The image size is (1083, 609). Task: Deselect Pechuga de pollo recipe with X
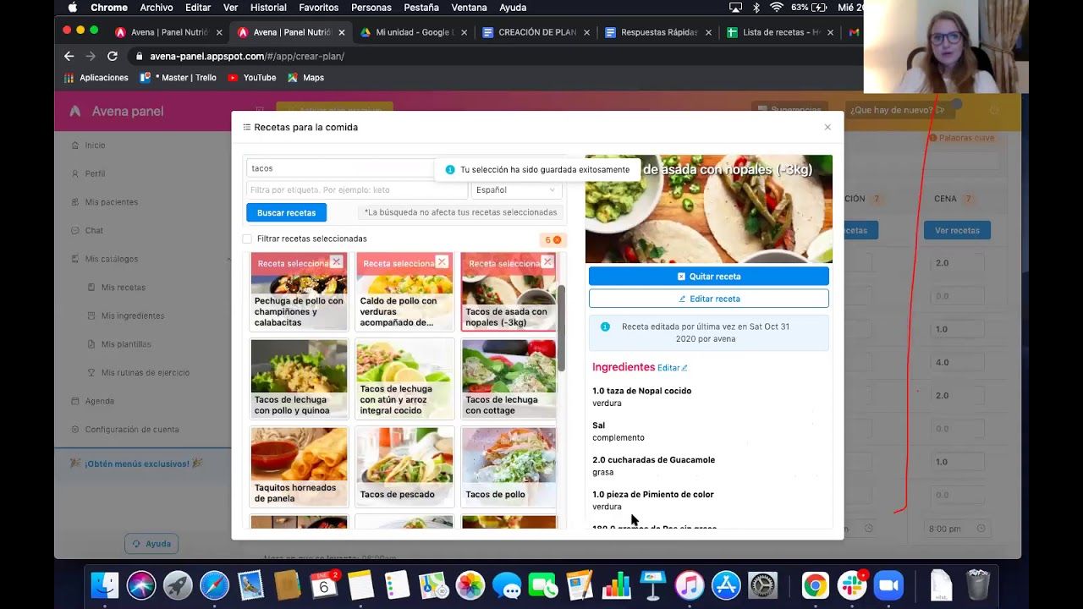click(x=336, y=262)
